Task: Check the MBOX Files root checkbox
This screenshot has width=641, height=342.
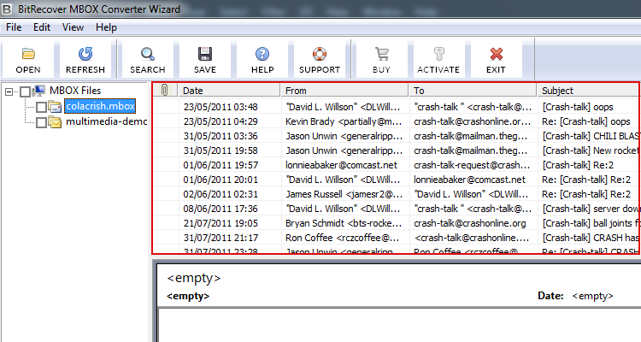Action: click(x=25, y=91)
